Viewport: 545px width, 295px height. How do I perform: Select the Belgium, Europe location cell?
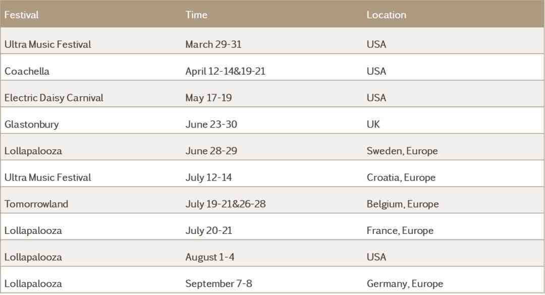point(403,204)
